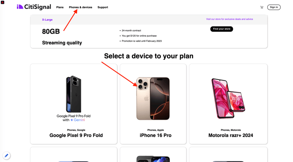Screen dimensions: 293x162
Task: Click the iPhone 16 Pro title
Action: pyautogui.click(x=155, y=135)
